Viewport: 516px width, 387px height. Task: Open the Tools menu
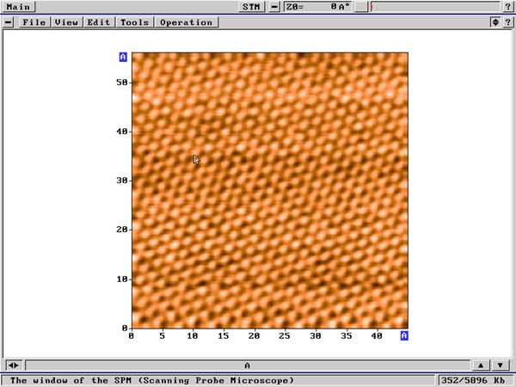pos(134,22)
